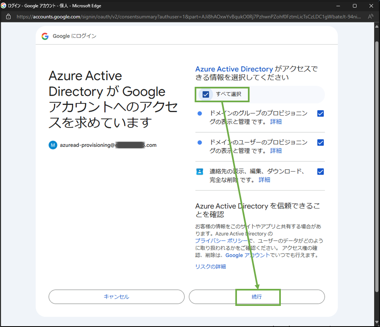Uncheck the user provisioning permission checkbox
Image resolution: width=380 pixels, height=327 pixels.
pos(320,142)
